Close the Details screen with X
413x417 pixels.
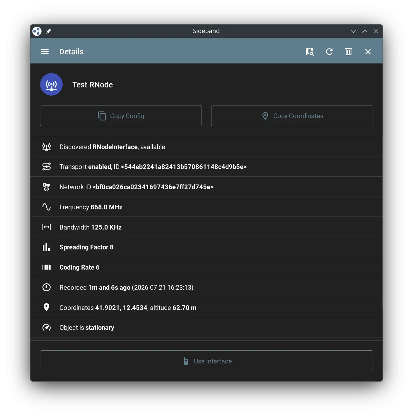click(x=368, y=52)
